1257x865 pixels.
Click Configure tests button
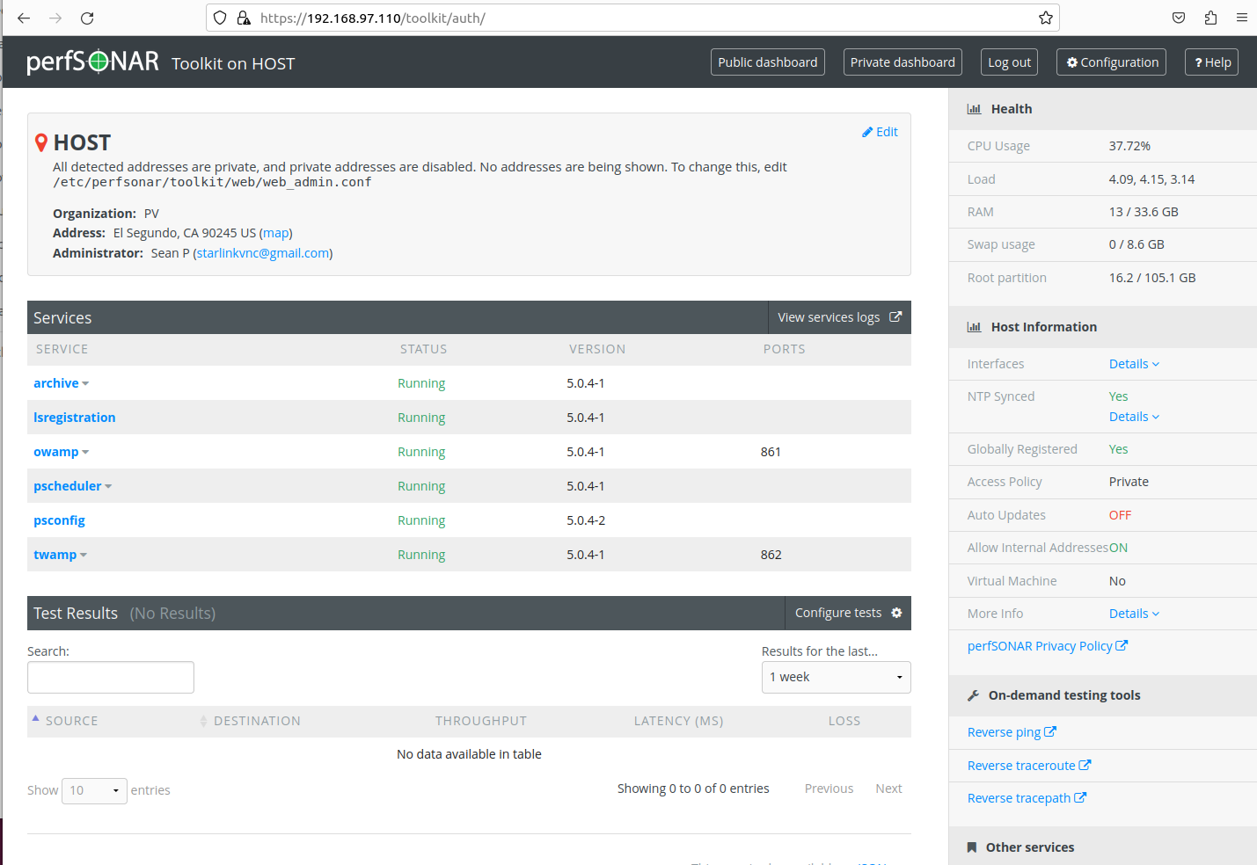click(x=848, y=613)
